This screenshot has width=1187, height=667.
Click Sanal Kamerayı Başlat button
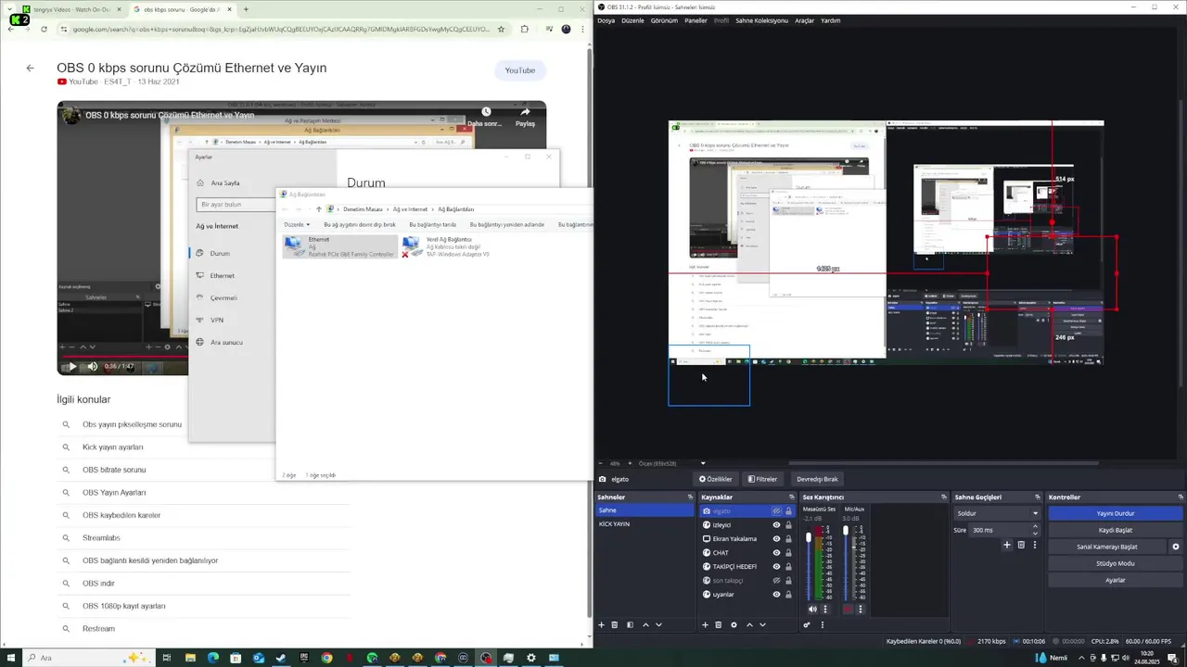pos(1108,547)
